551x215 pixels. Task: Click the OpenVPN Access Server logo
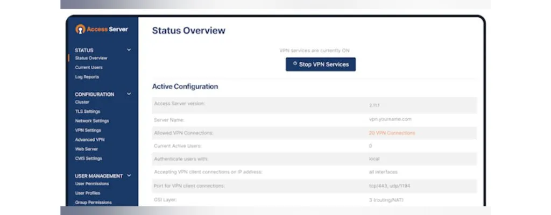(102, 29)
